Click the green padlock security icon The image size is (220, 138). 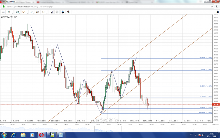4,6
